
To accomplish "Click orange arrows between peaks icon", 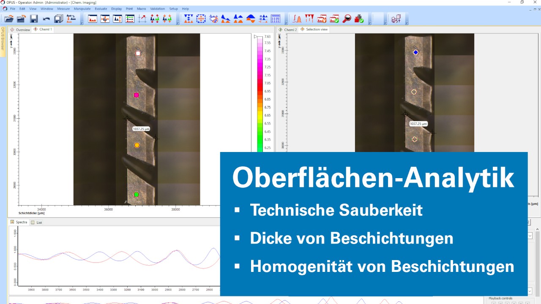I will [x=167, y=19].
